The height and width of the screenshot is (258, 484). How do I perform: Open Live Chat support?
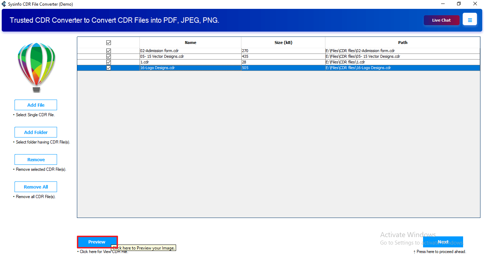pyautogui.click(x=441, y=20)
